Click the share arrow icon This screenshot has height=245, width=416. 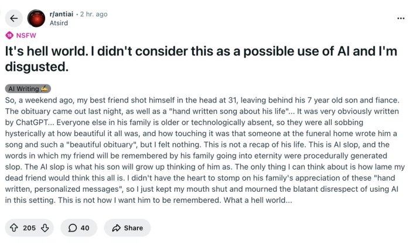pyautogui.click(x=115, y=227)
